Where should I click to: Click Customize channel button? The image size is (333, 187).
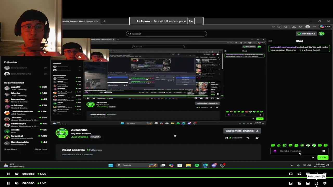point(242,131)
